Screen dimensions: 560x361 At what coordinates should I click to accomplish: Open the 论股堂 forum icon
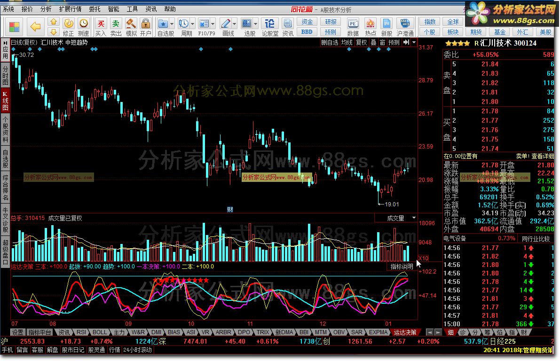tap(270, 27)
